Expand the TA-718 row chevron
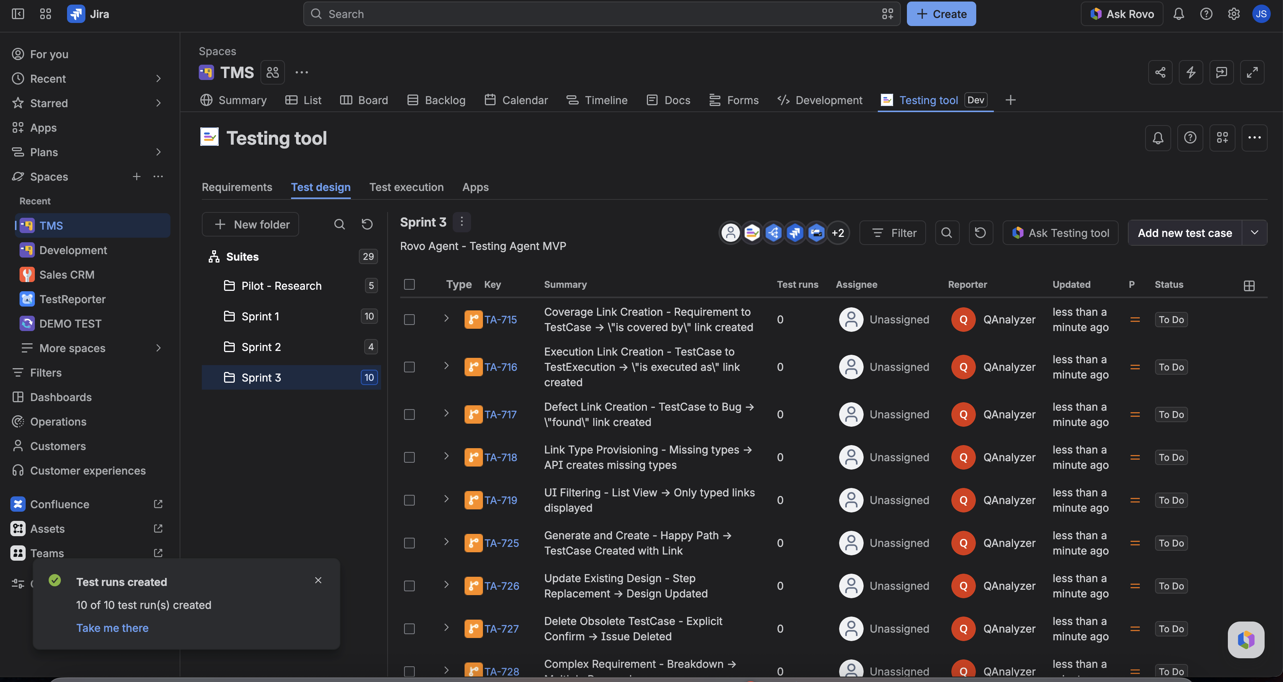This screenshot has width=1283, height=682. 446,456
